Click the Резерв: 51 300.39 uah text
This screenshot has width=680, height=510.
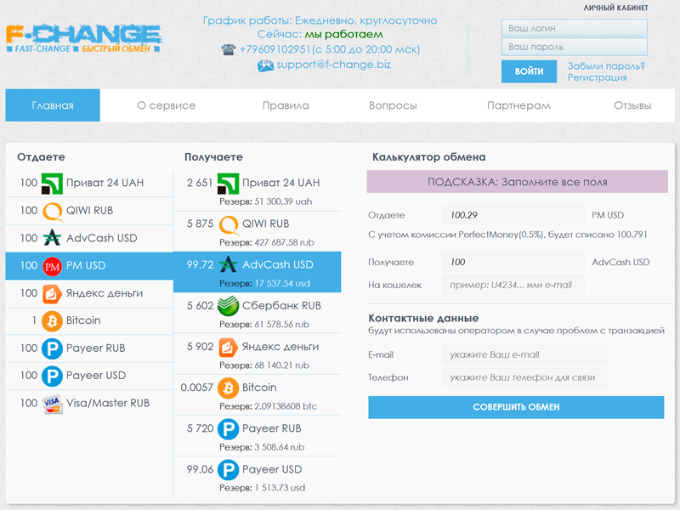click(265, 201)
